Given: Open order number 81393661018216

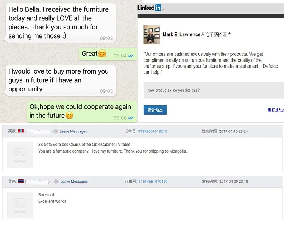Looking at the screenshot, I should (x=152, y=131).
